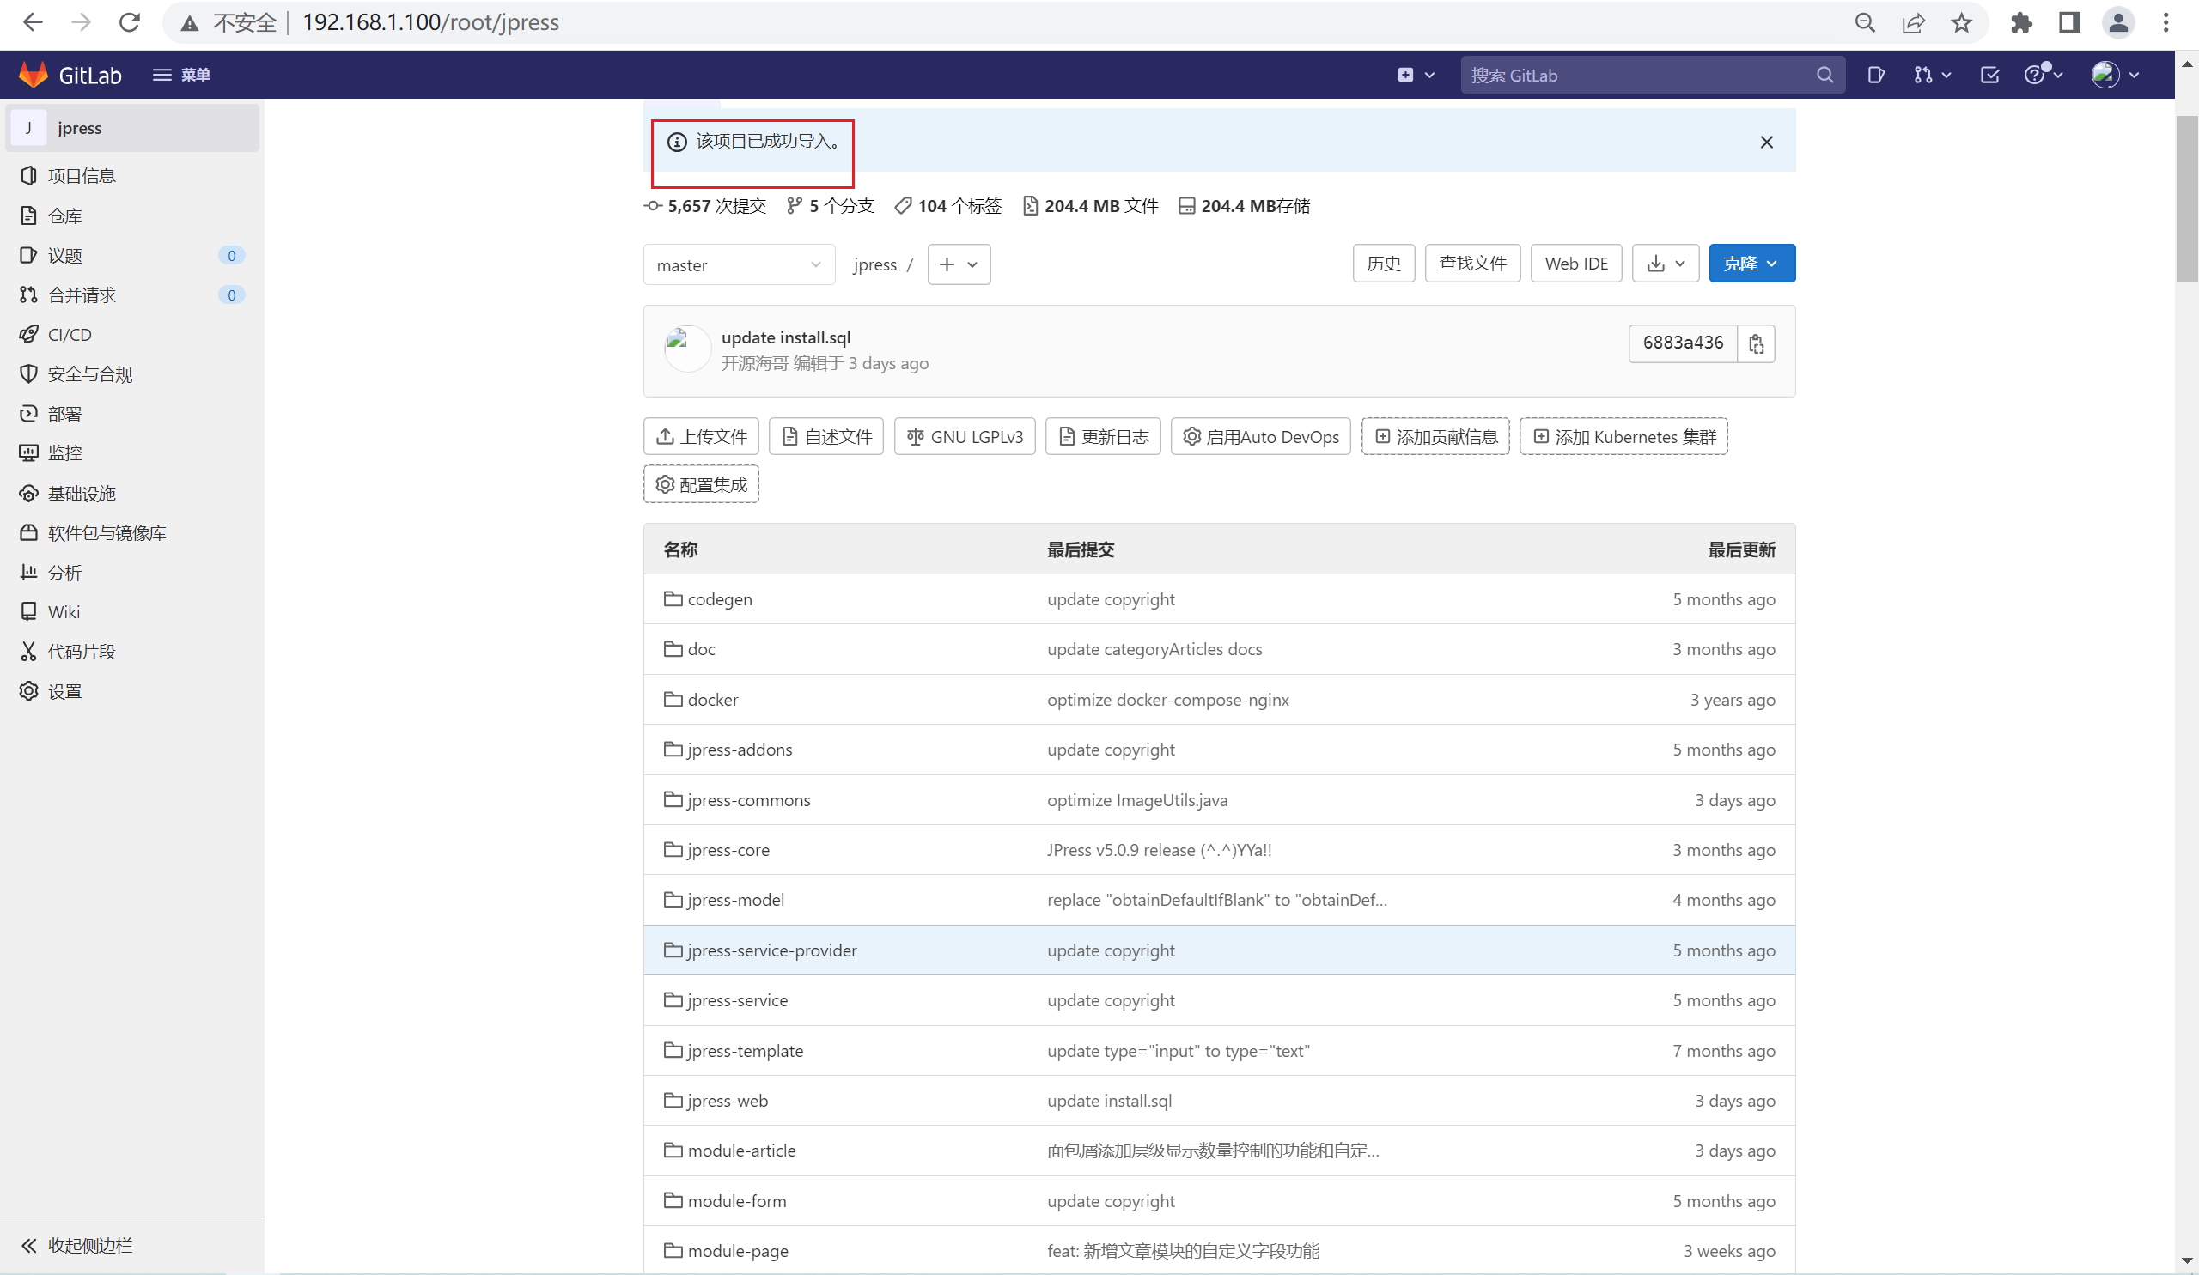Open GNU LGPLv3 license button
This screenshot has height=1275, width=2199.
(965, 436)
